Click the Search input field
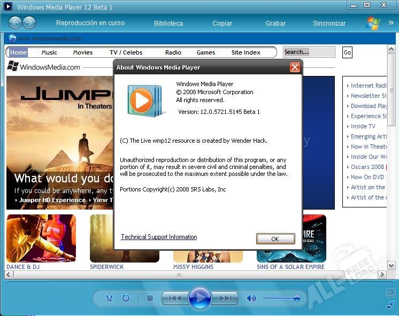 309,52
